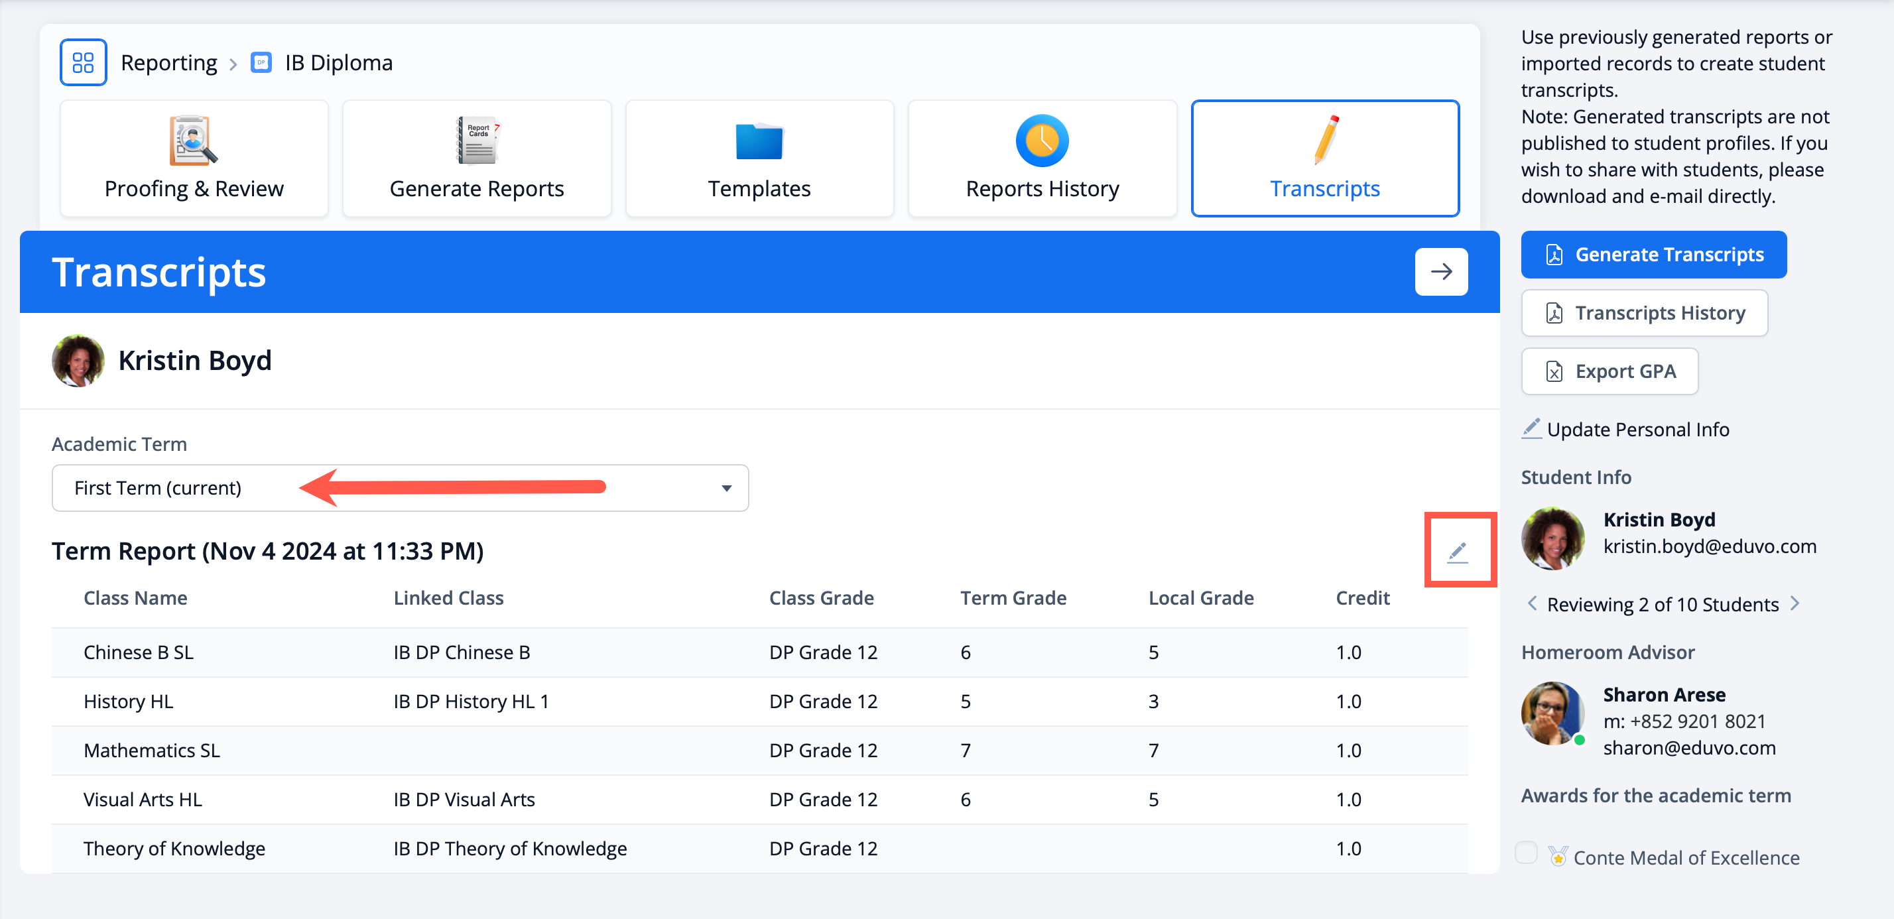
Task: Click the Export GPA button
Action: click(1609, 371)
